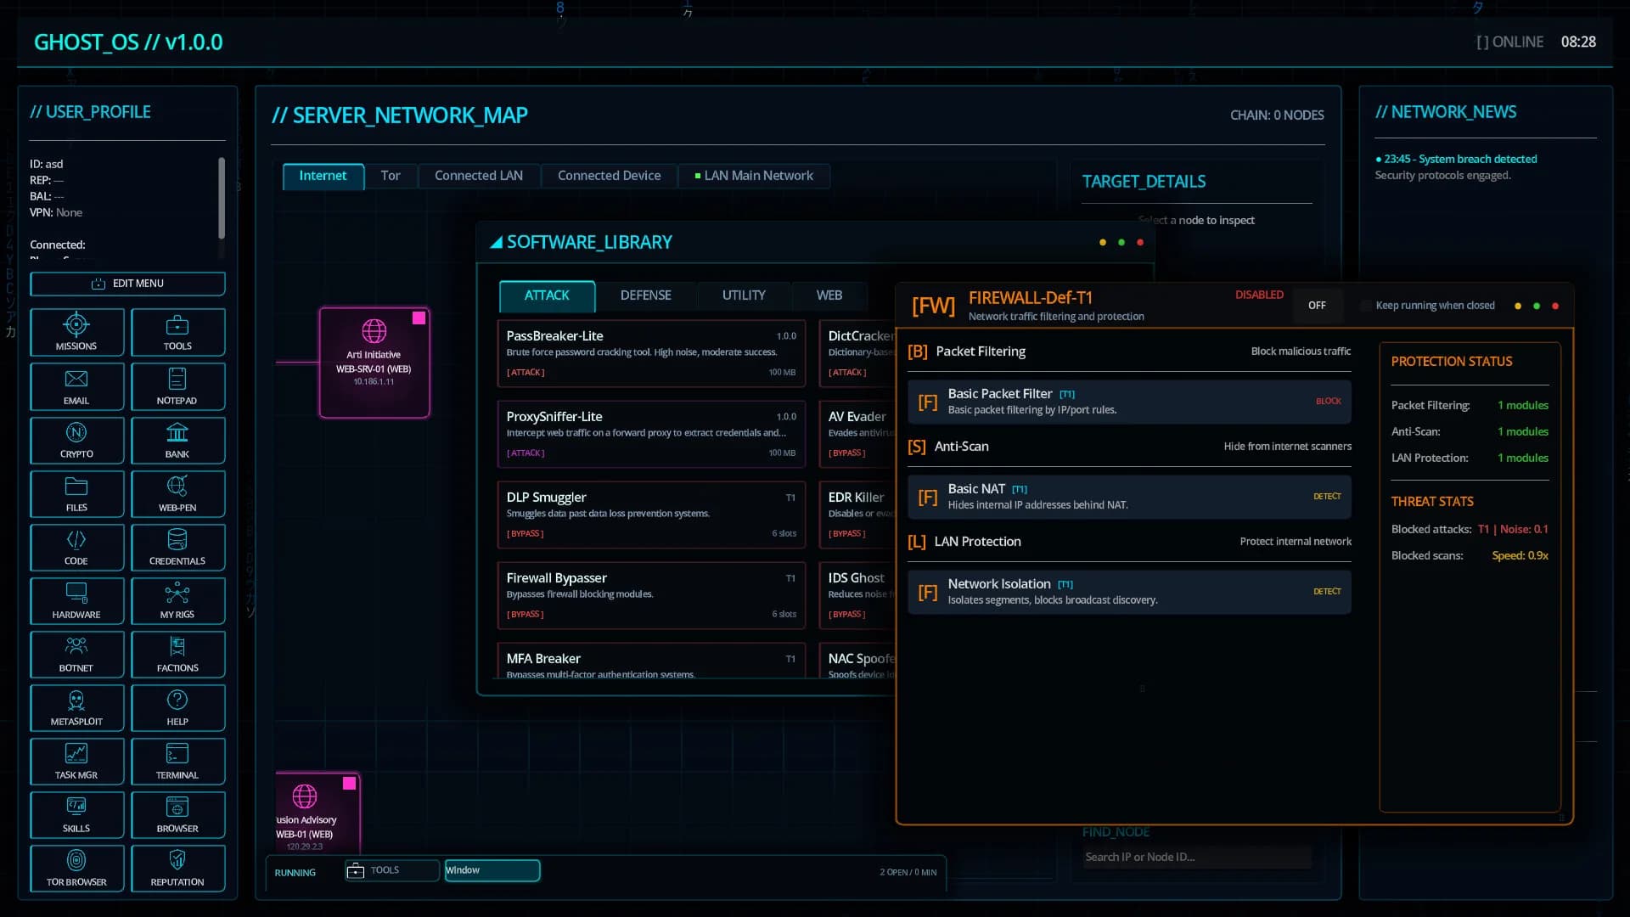
Task: Select the ATTACK library tab
Action: click(x=547, y=295)
